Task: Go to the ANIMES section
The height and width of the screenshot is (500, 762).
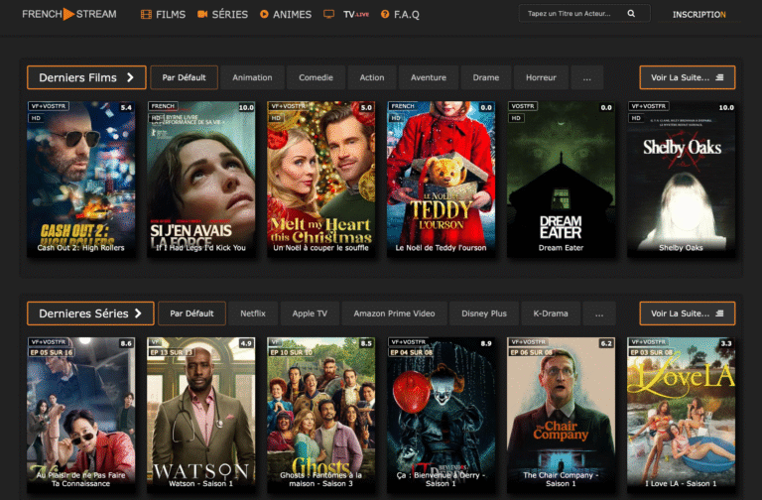Action: pos(286,15)
